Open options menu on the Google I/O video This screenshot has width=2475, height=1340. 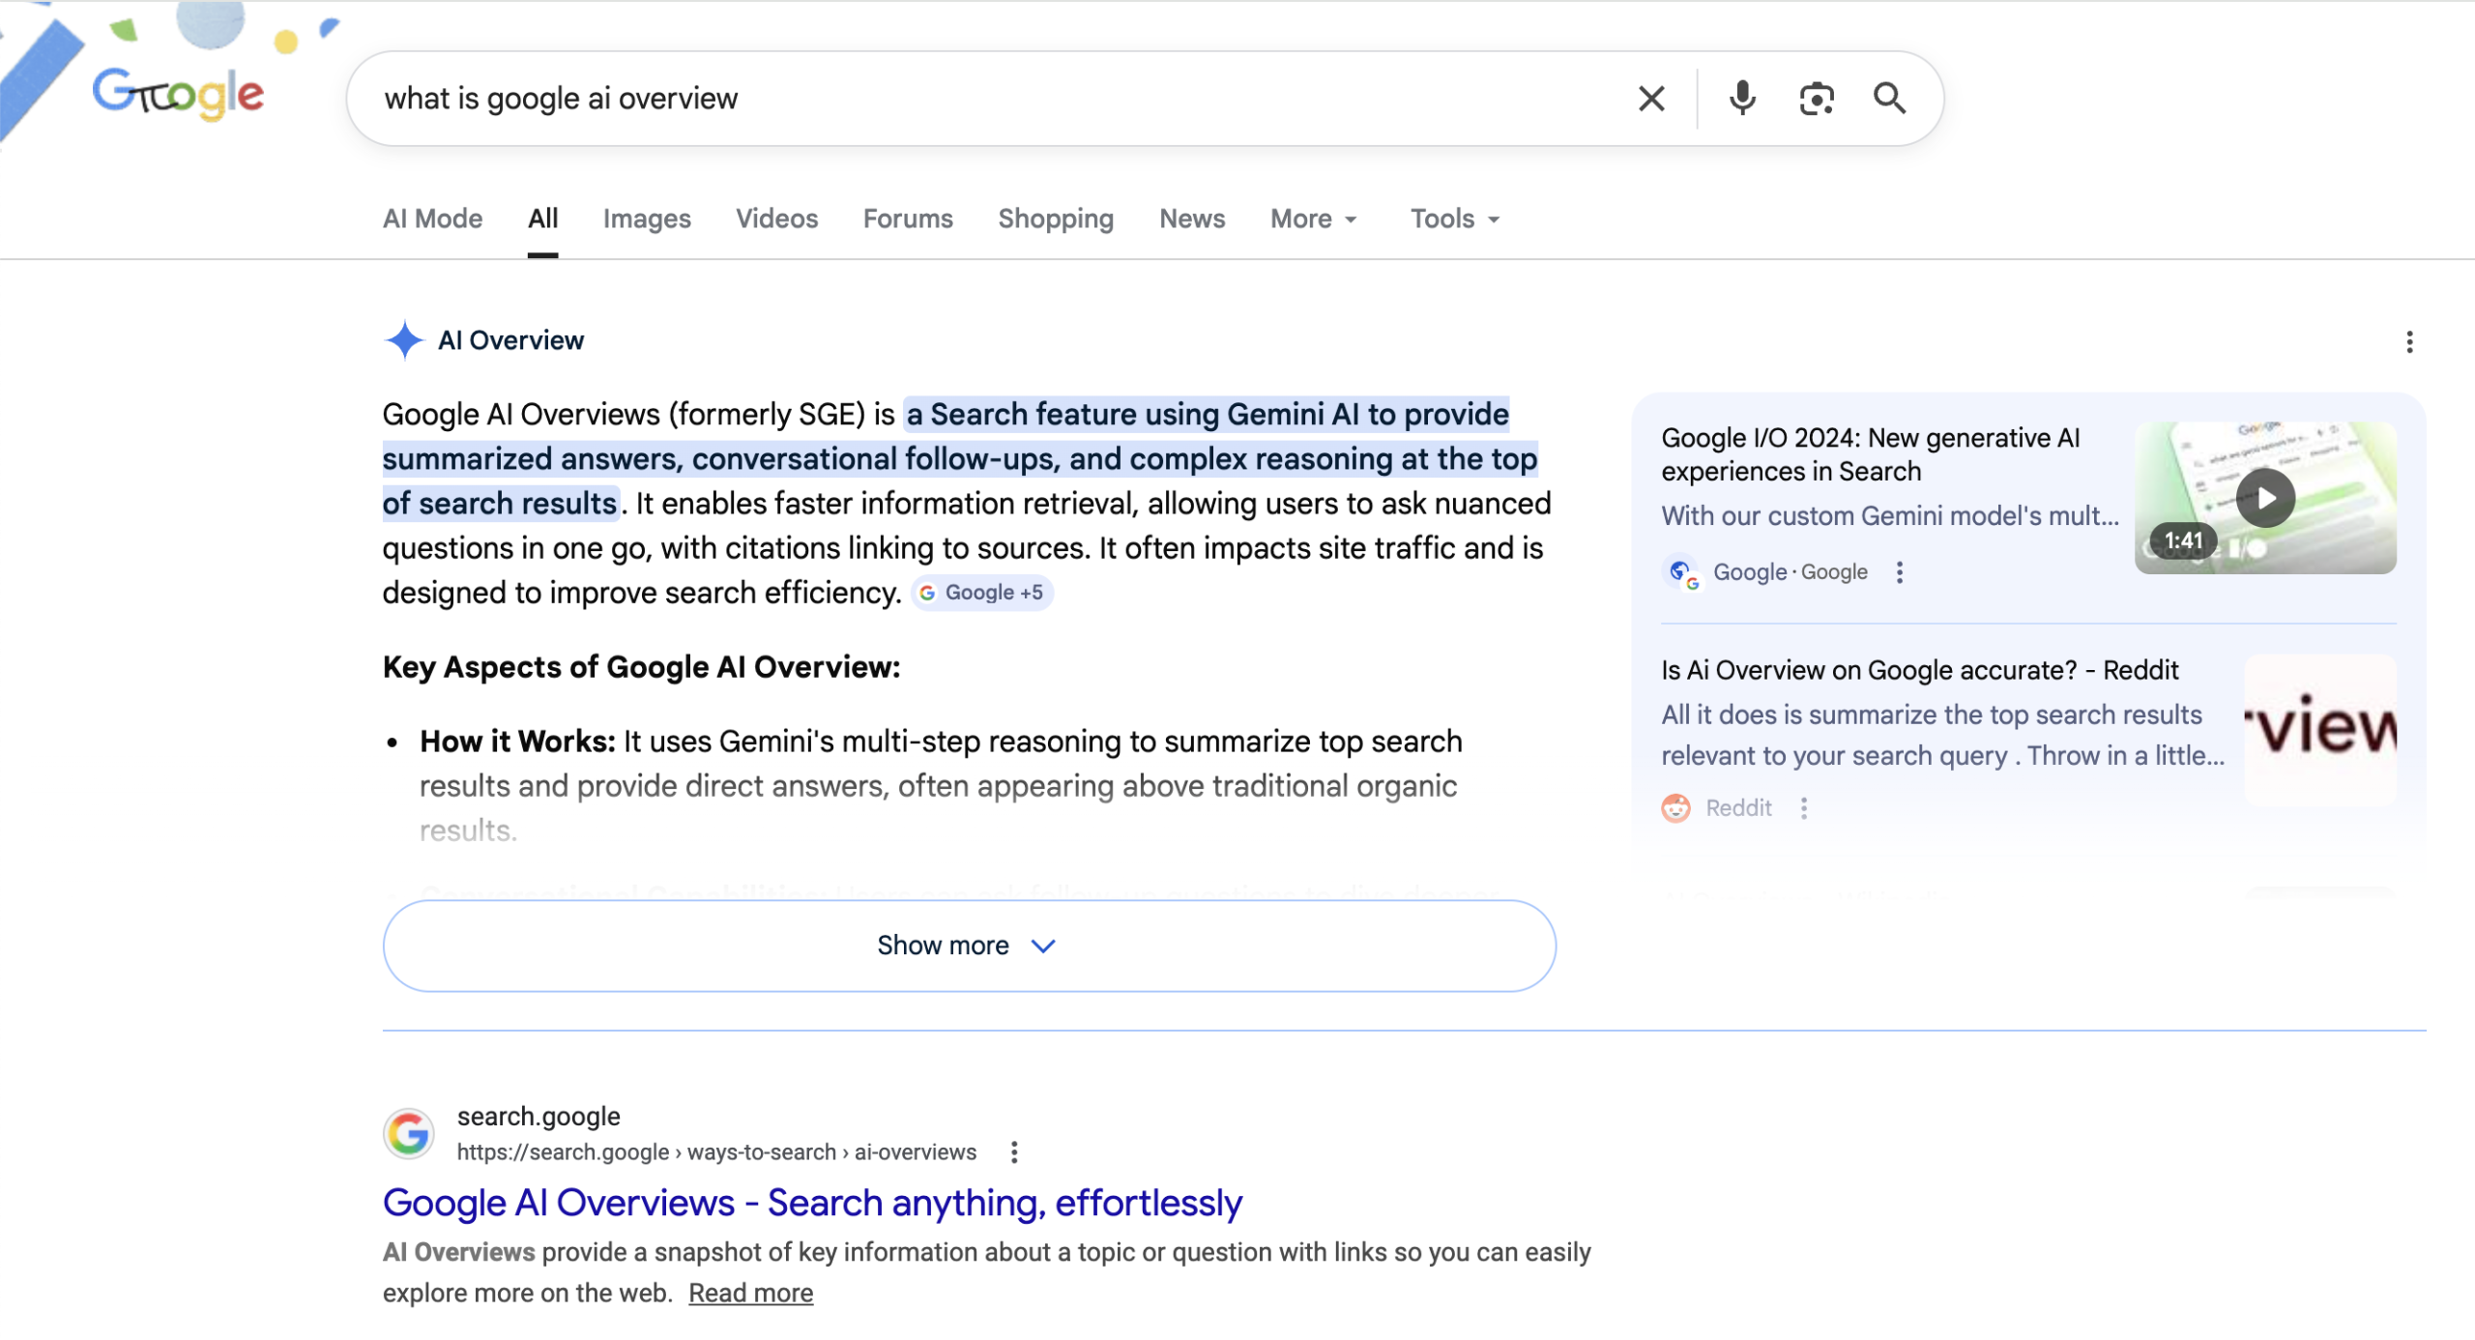click(x=1900, y=572)
